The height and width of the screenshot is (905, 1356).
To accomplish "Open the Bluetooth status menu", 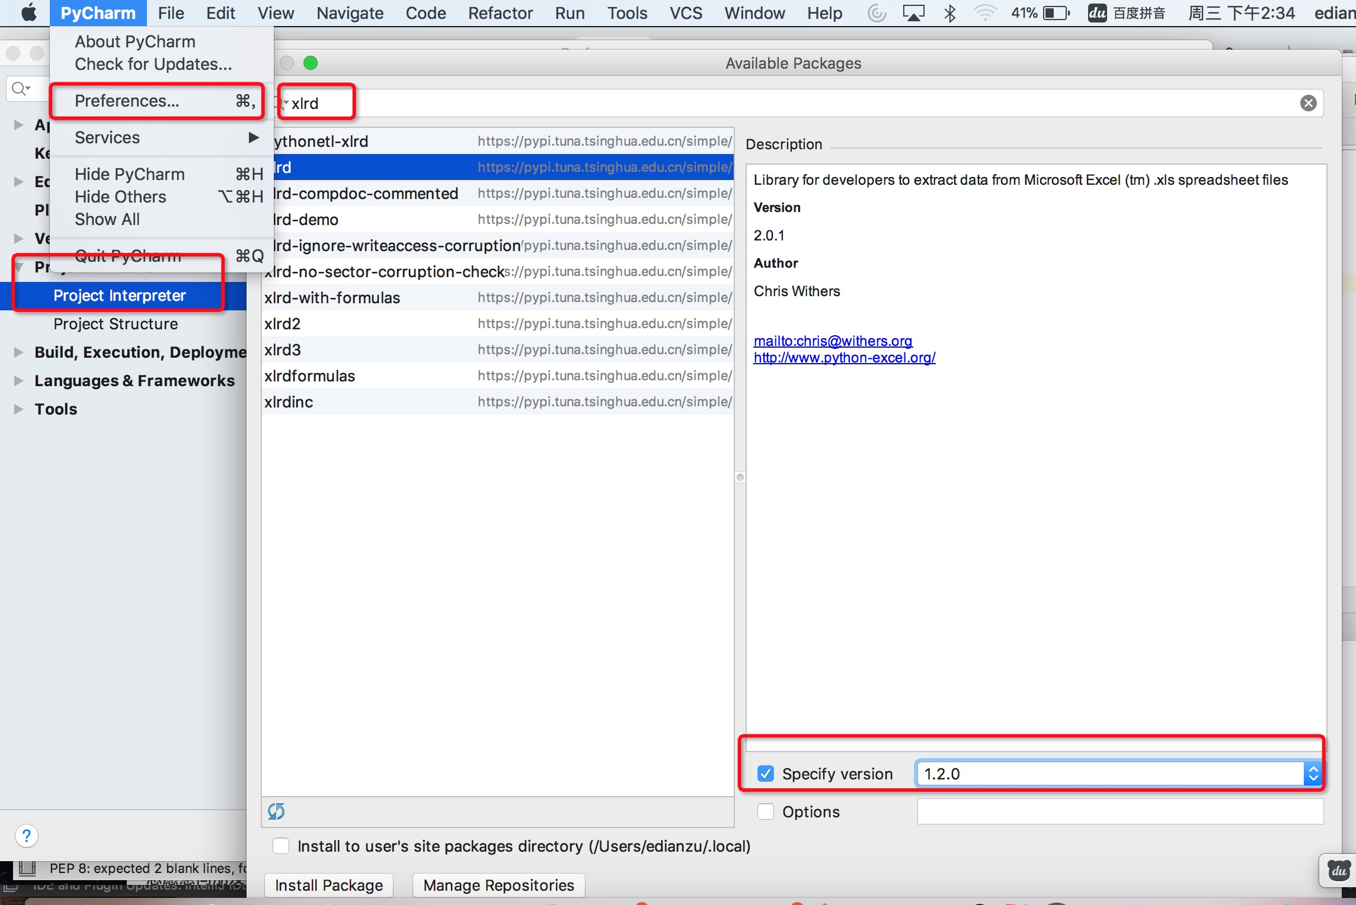I will 949,12.
